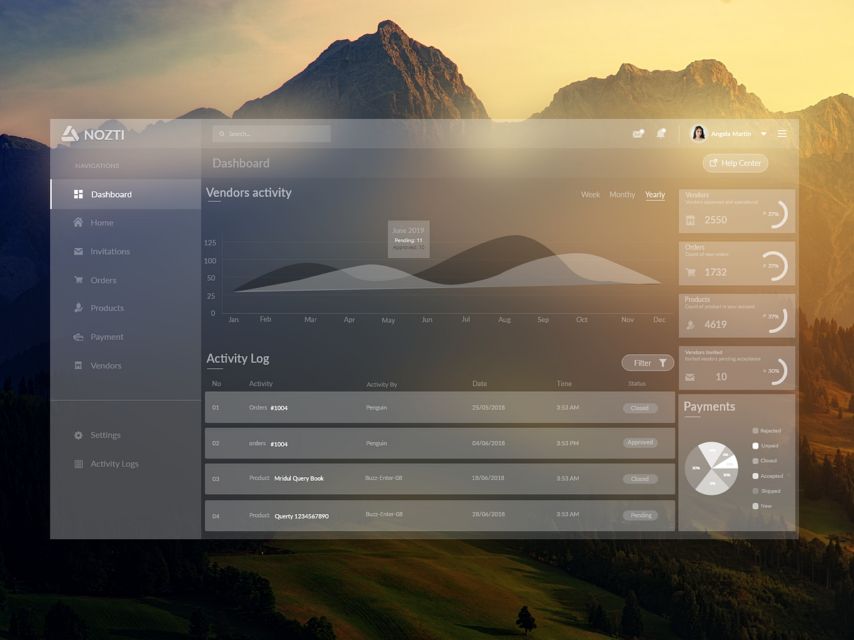The width and height of the screenshot is (854, 640).
Task: Check the Shipped payments legend box
Action: 757,491
